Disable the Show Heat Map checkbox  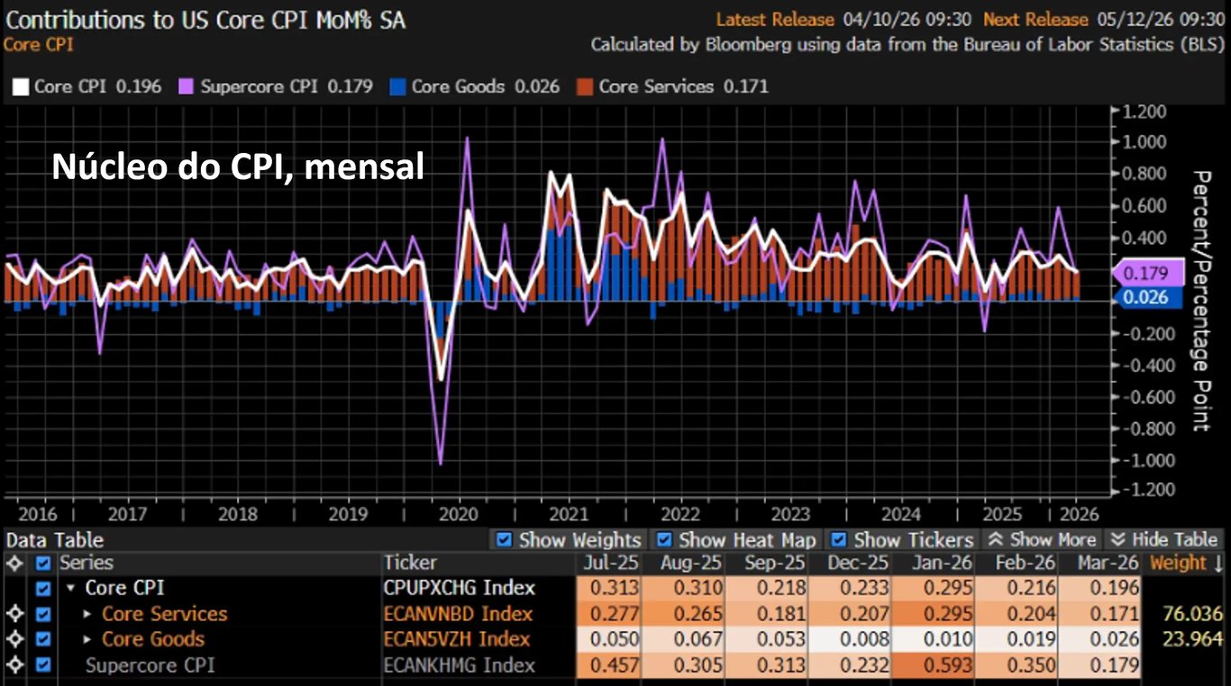tap(664, 540)
